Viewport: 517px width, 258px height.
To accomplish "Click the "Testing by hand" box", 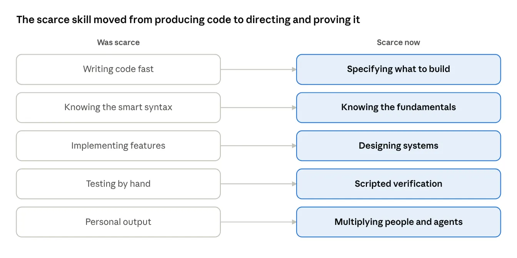I will coord(118,184).
